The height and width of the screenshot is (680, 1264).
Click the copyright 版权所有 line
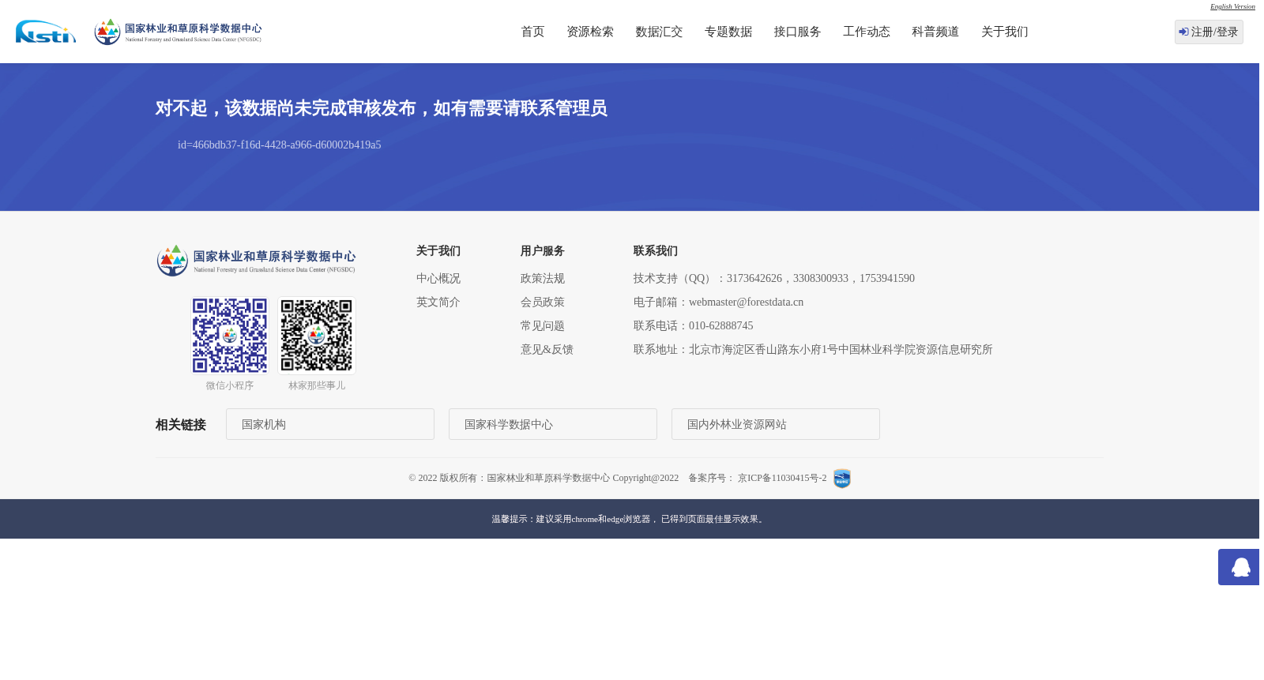click(x=544, y=478)
